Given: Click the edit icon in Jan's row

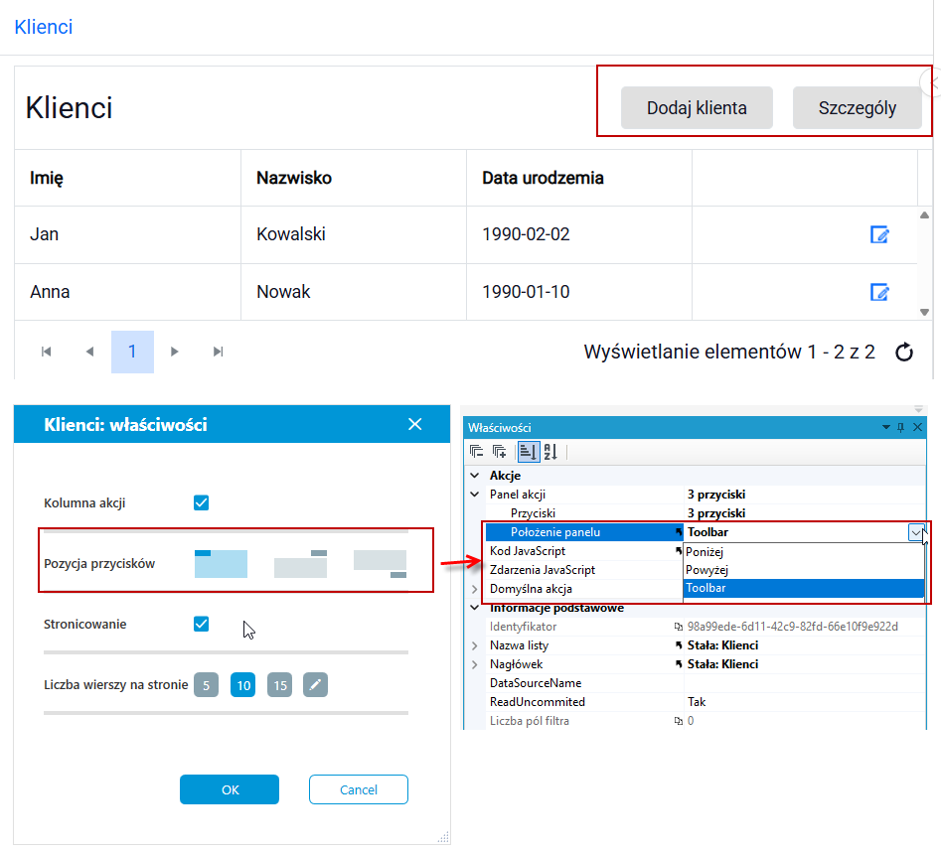Looking at the screenshot, I should tap(879, 234).
